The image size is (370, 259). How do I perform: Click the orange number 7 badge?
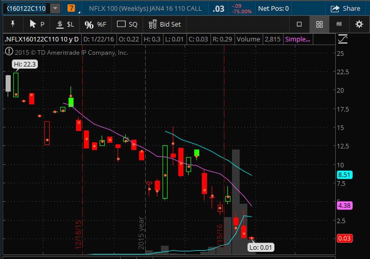pyautogui.click(x=71, y=8)
